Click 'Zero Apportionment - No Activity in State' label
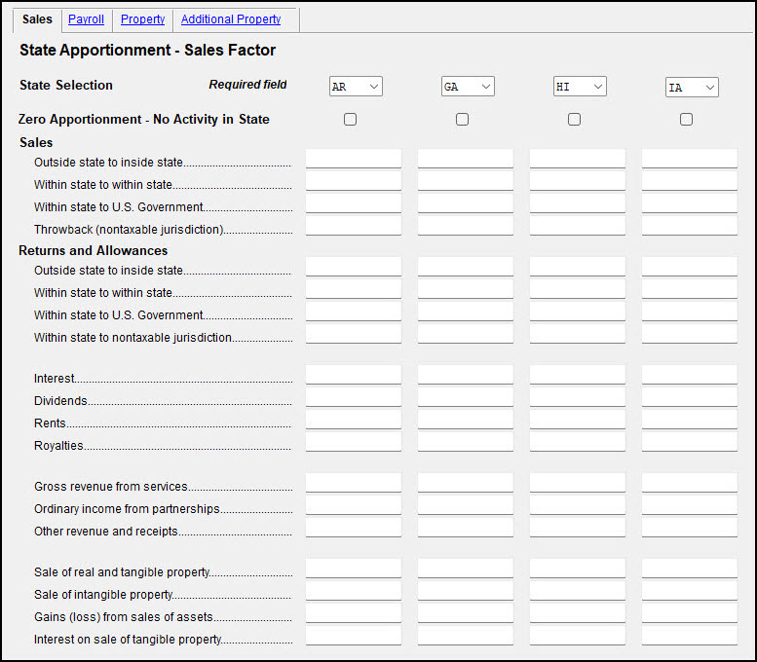 click(x=144, y=119)
